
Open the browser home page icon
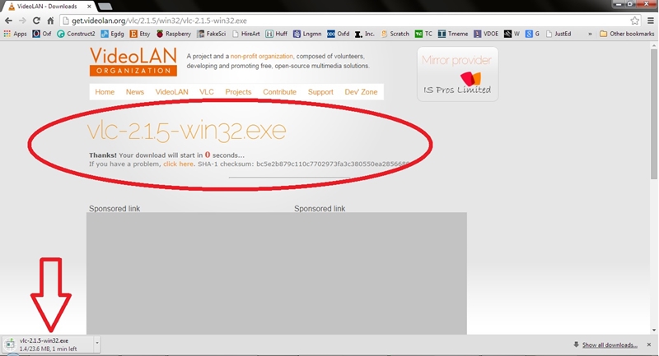click(50, 21)
